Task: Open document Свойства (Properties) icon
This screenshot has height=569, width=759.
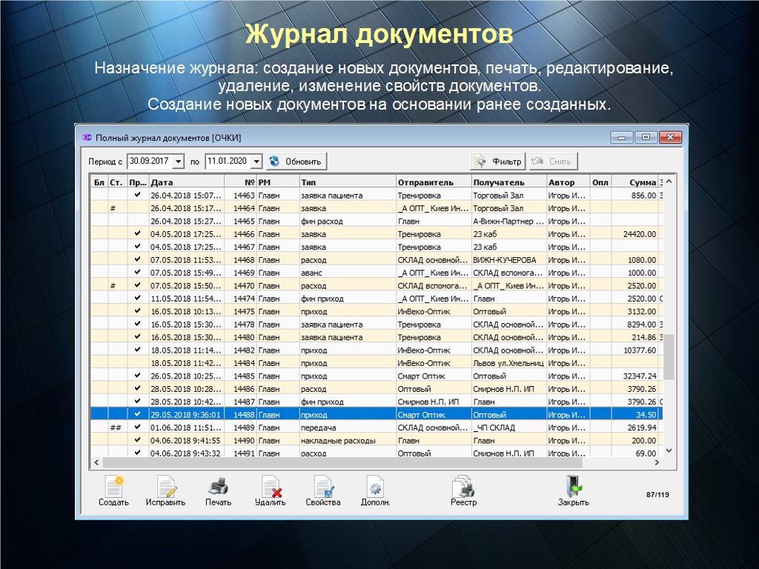Action: pyautogui.click(x=323, y=487)
